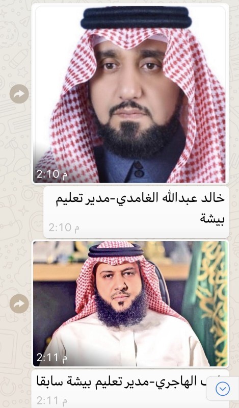This screenshot has height=408, width=239.
Task: Jump to latest messages with the blue chevron button
Action: [x=223, y=389]
